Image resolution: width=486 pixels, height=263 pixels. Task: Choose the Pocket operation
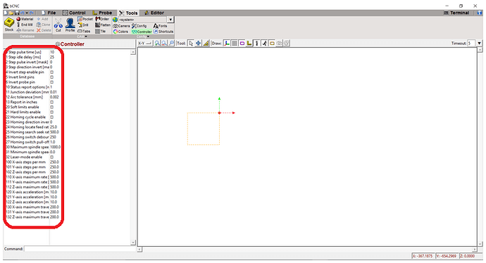coord(85,19)
